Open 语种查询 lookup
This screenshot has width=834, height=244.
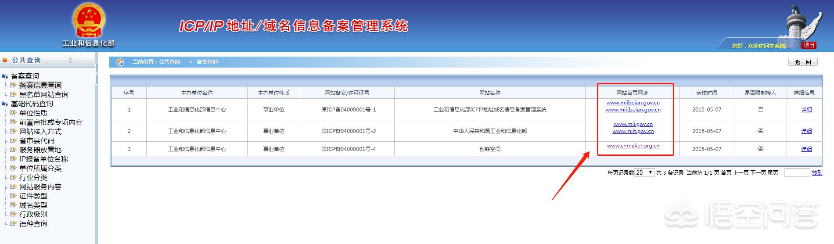pos(33,223)
